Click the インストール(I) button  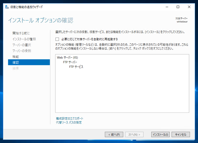160,134
